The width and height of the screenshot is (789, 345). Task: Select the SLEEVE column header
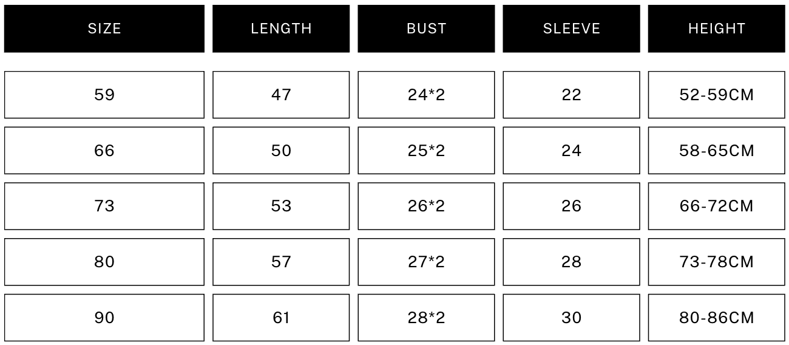[571, 29]
